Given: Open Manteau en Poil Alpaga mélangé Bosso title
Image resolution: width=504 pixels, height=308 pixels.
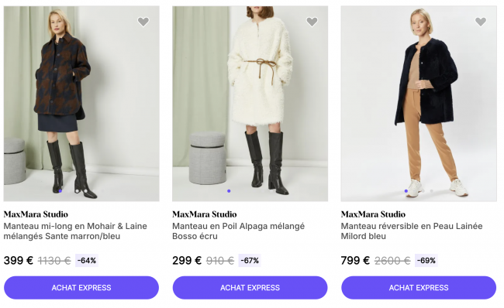Looking at the screenshot, I should 239,231.
